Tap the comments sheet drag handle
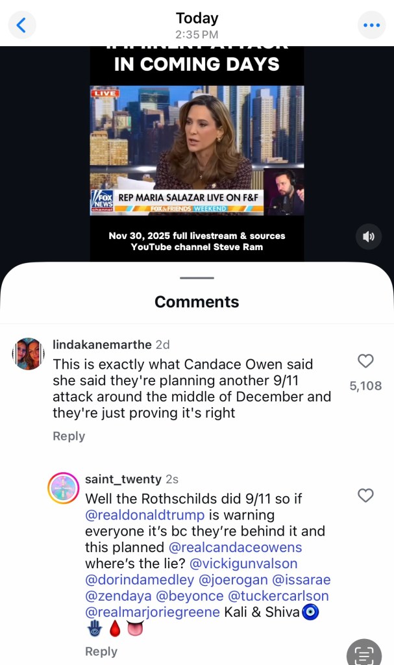This screenshot has width=394, height=665. tap(197, 278)
